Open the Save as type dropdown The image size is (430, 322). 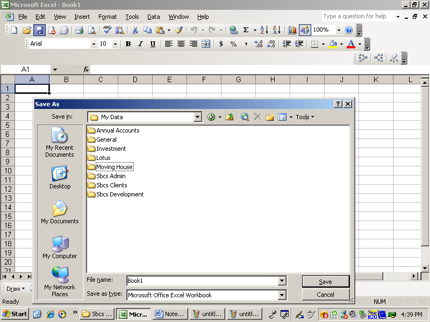(282, 295)
